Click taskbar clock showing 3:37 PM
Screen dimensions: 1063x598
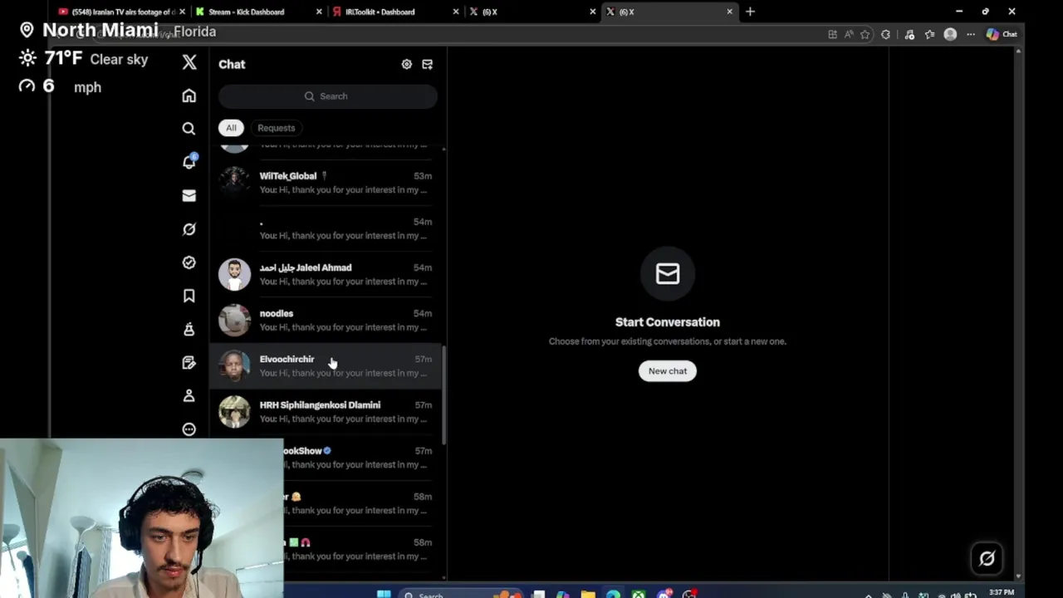click(x=1002, y=593)
